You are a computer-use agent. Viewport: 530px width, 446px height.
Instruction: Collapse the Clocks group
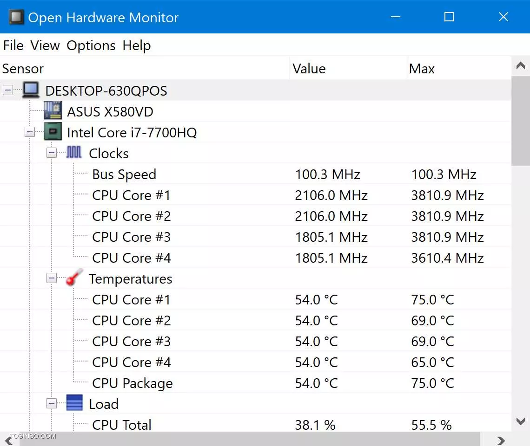click(x=52, y=153)
